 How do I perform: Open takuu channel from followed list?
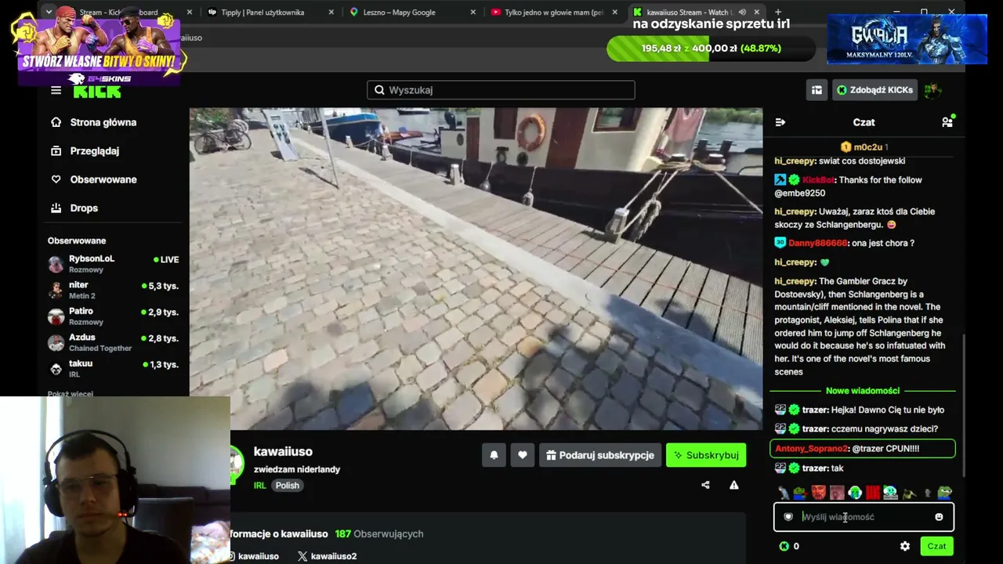tap(114, 369)
